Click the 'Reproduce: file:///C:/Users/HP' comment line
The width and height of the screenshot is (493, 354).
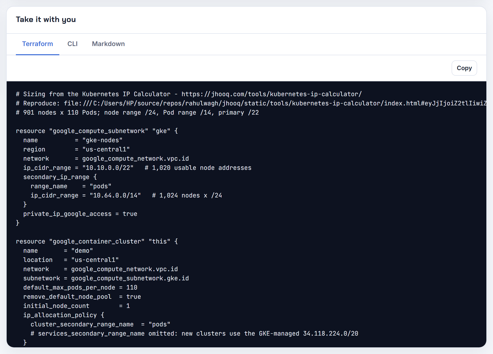tap(251, 103)
